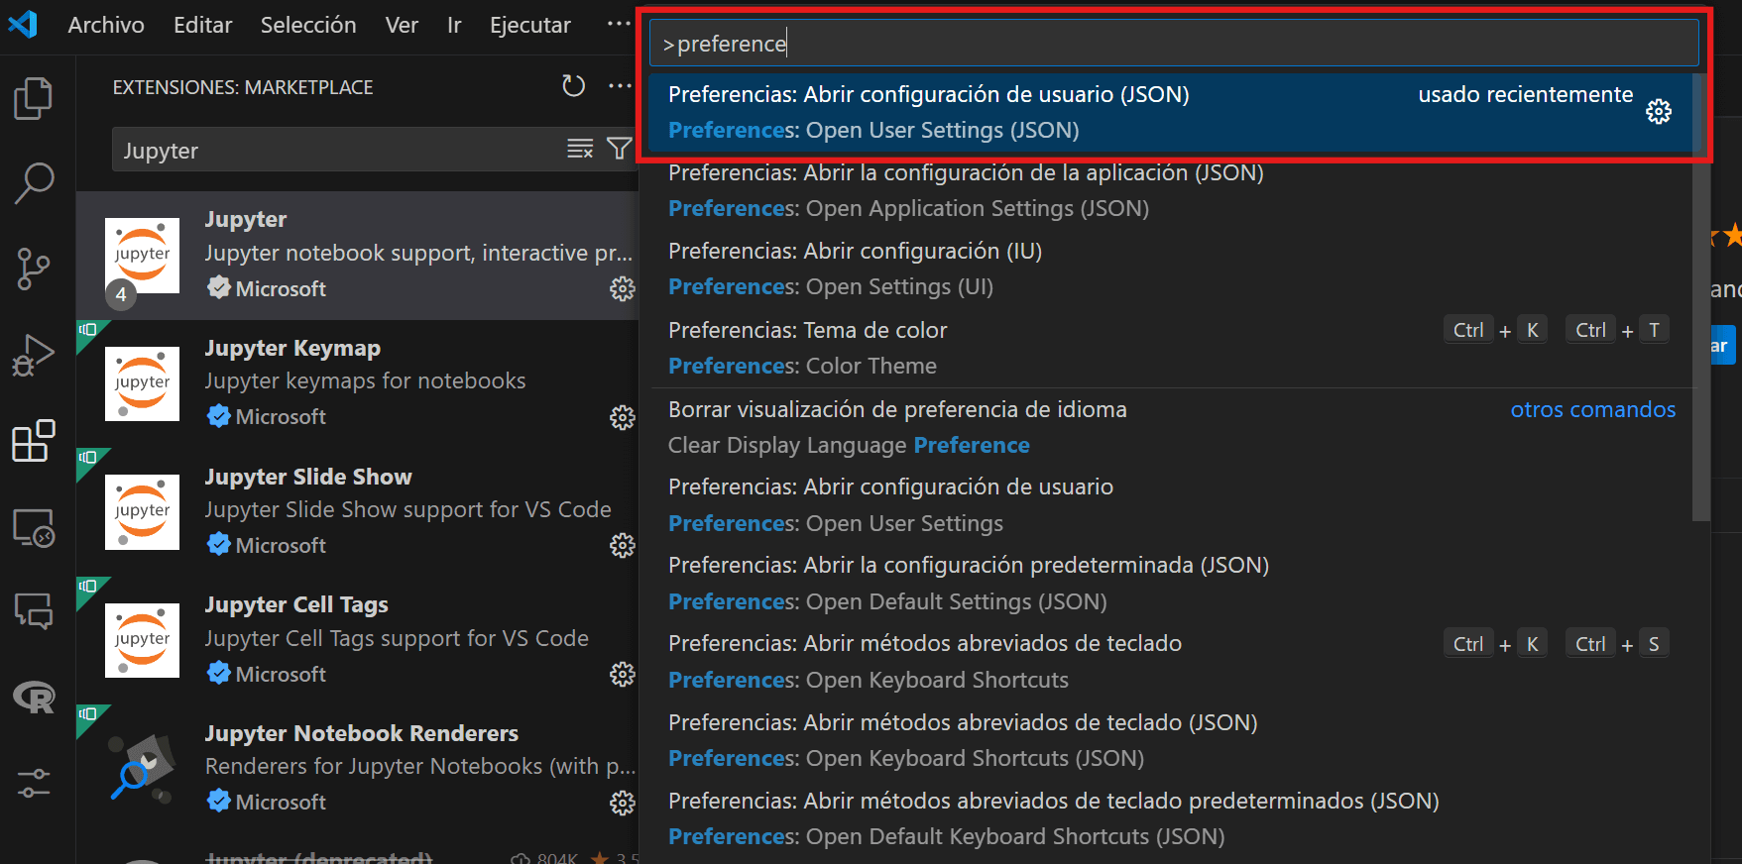Click the command palette input field

pos(1174,44)
